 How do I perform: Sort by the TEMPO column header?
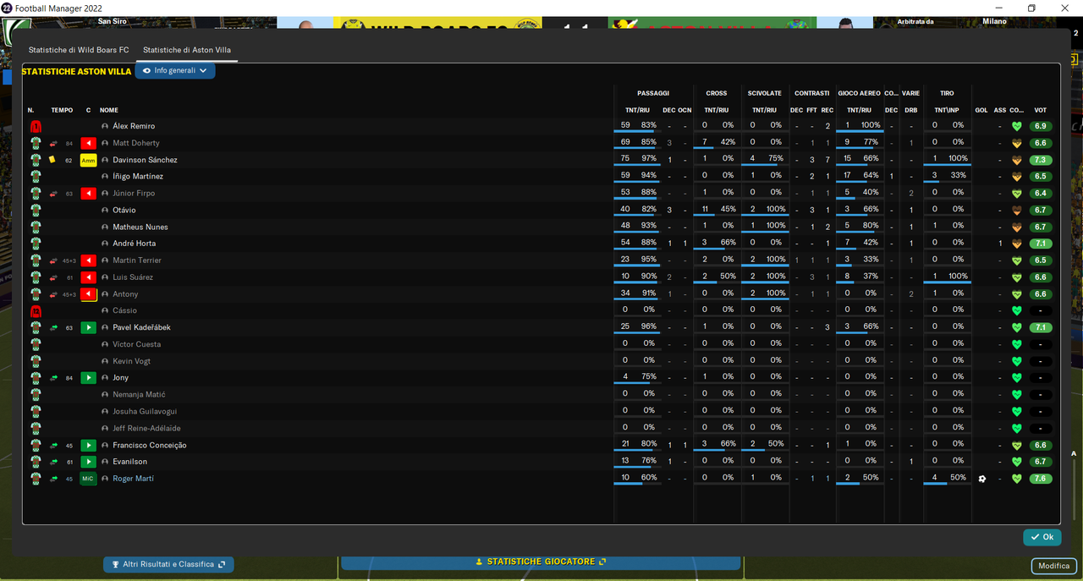(62, 110)
